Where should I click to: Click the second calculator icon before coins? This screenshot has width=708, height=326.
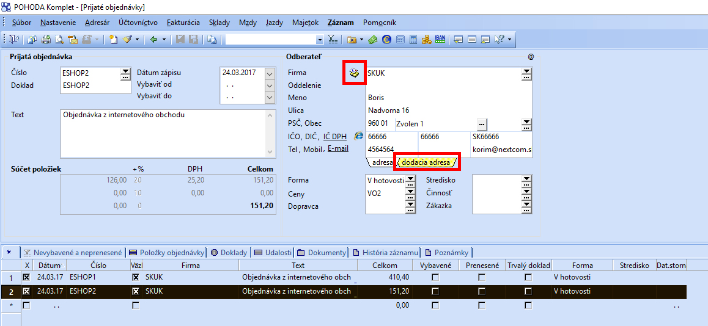(x=413, y=39)
